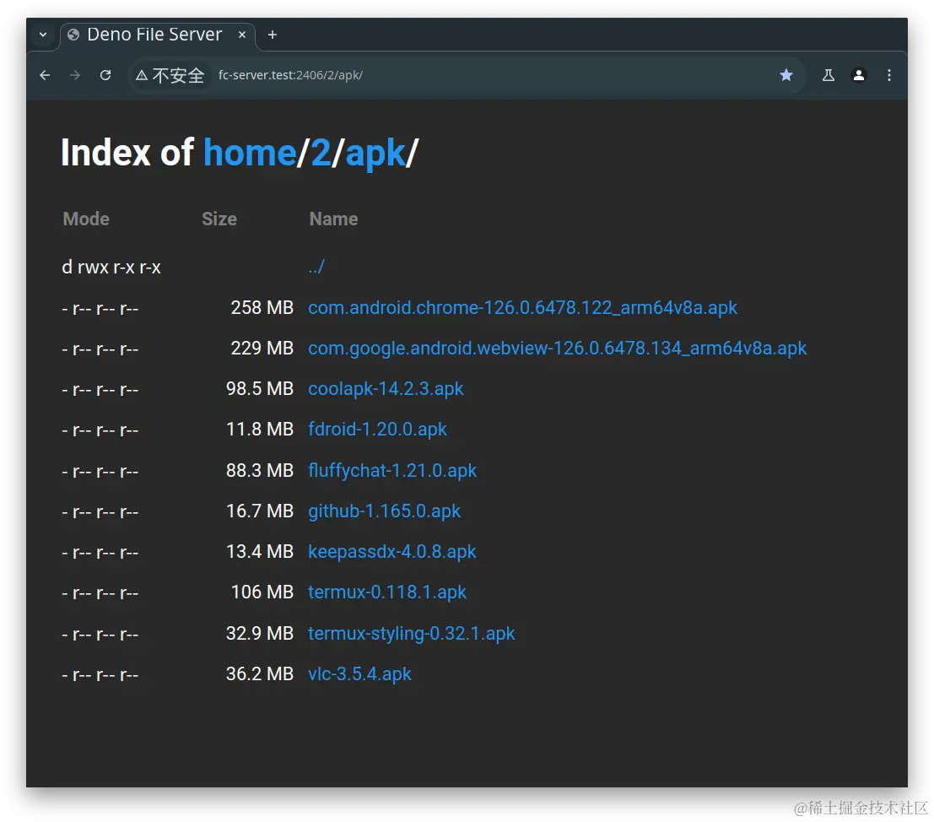This screenshot has width=934, height=822.
Task: Open the fdroid-1.20.0.apk link
Action: (377, 430)
